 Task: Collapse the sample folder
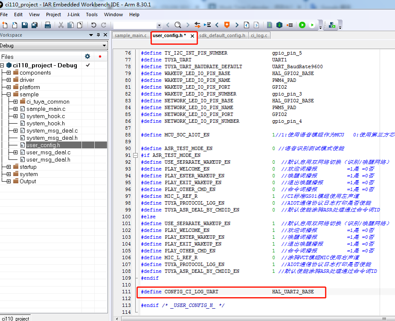coord(9,94)
